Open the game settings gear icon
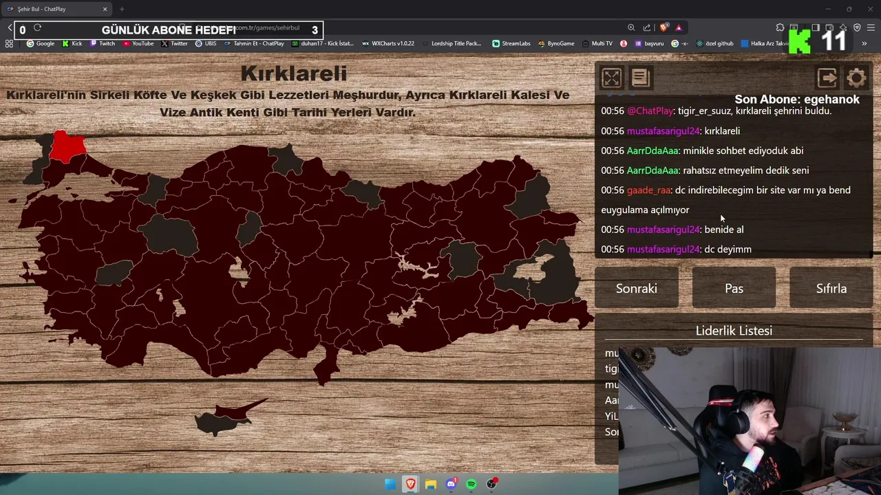The height and width of the screenshot is (495, 881). tap(856, 78)
